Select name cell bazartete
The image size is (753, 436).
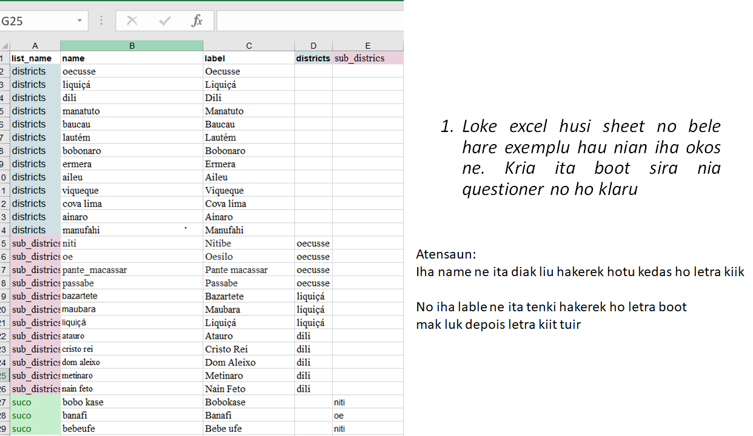coord(132,296)
